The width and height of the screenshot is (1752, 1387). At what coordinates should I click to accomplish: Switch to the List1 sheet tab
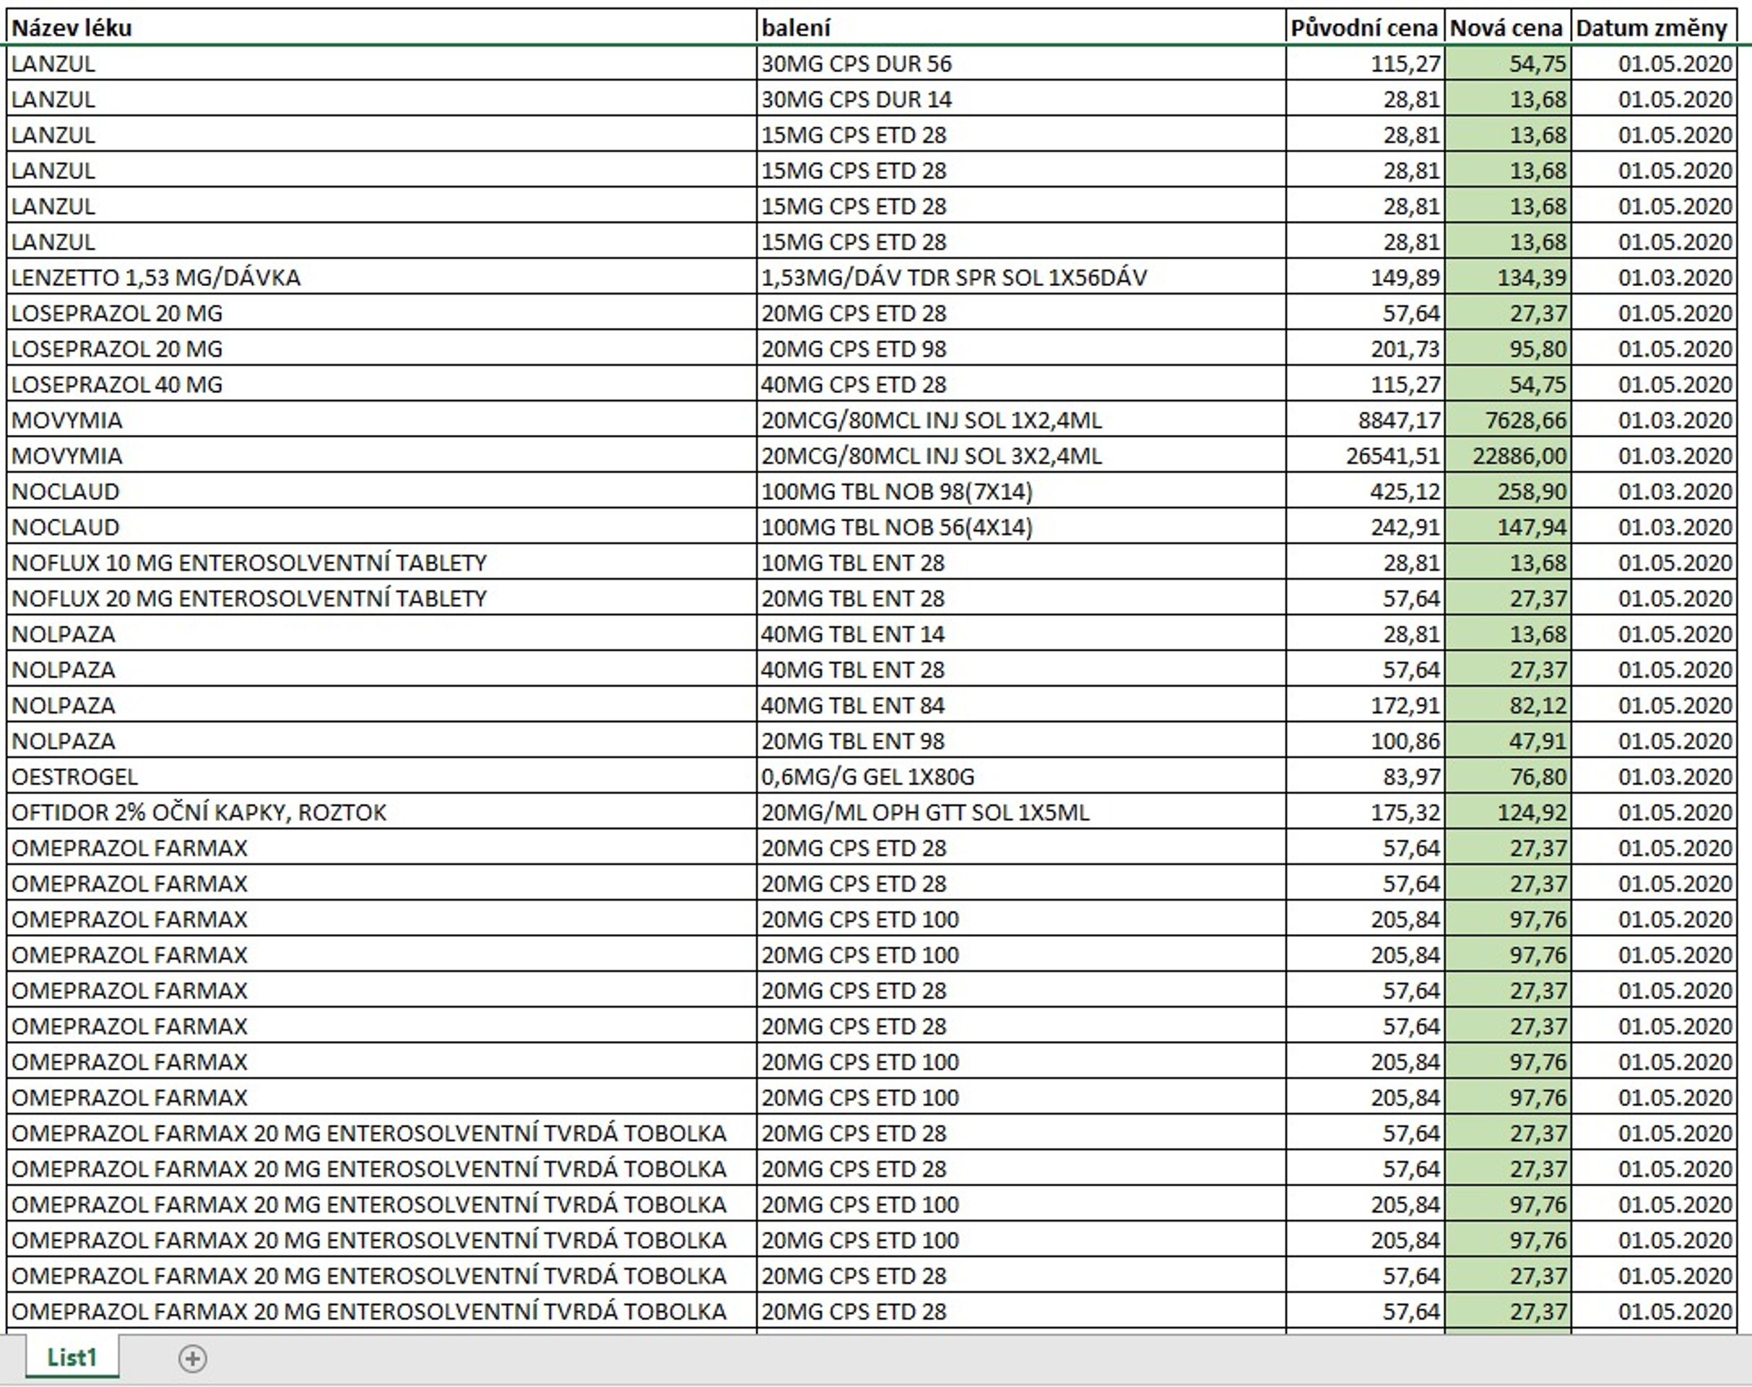click(x=72, y=1357)
